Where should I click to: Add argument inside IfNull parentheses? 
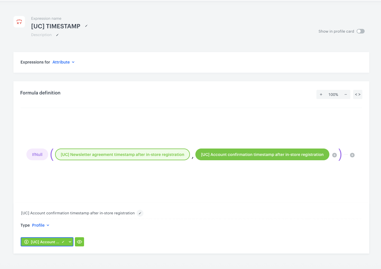tap(335, 155)
